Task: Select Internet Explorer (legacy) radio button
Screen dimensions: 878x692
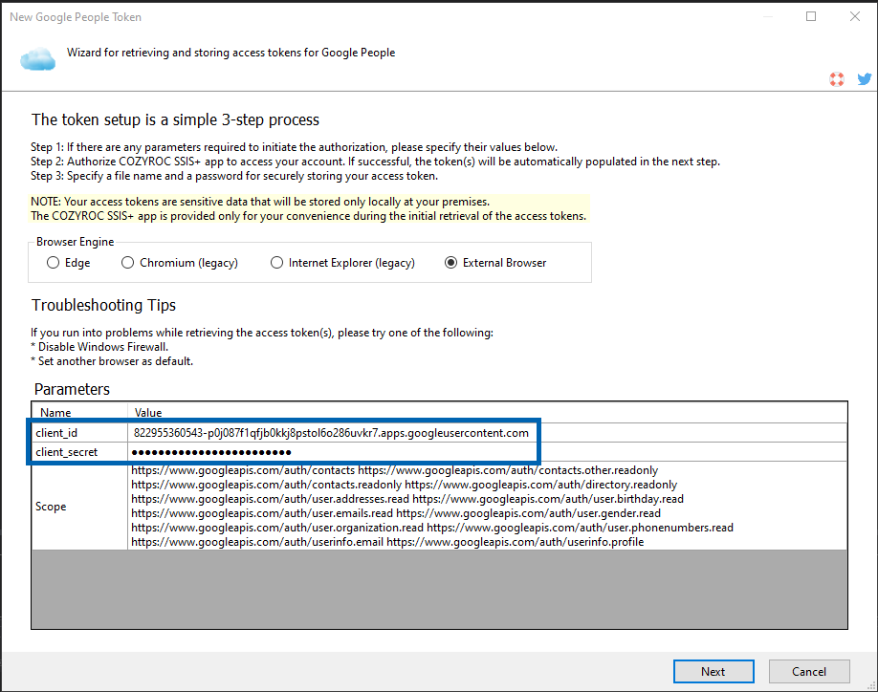Action: 276,263
